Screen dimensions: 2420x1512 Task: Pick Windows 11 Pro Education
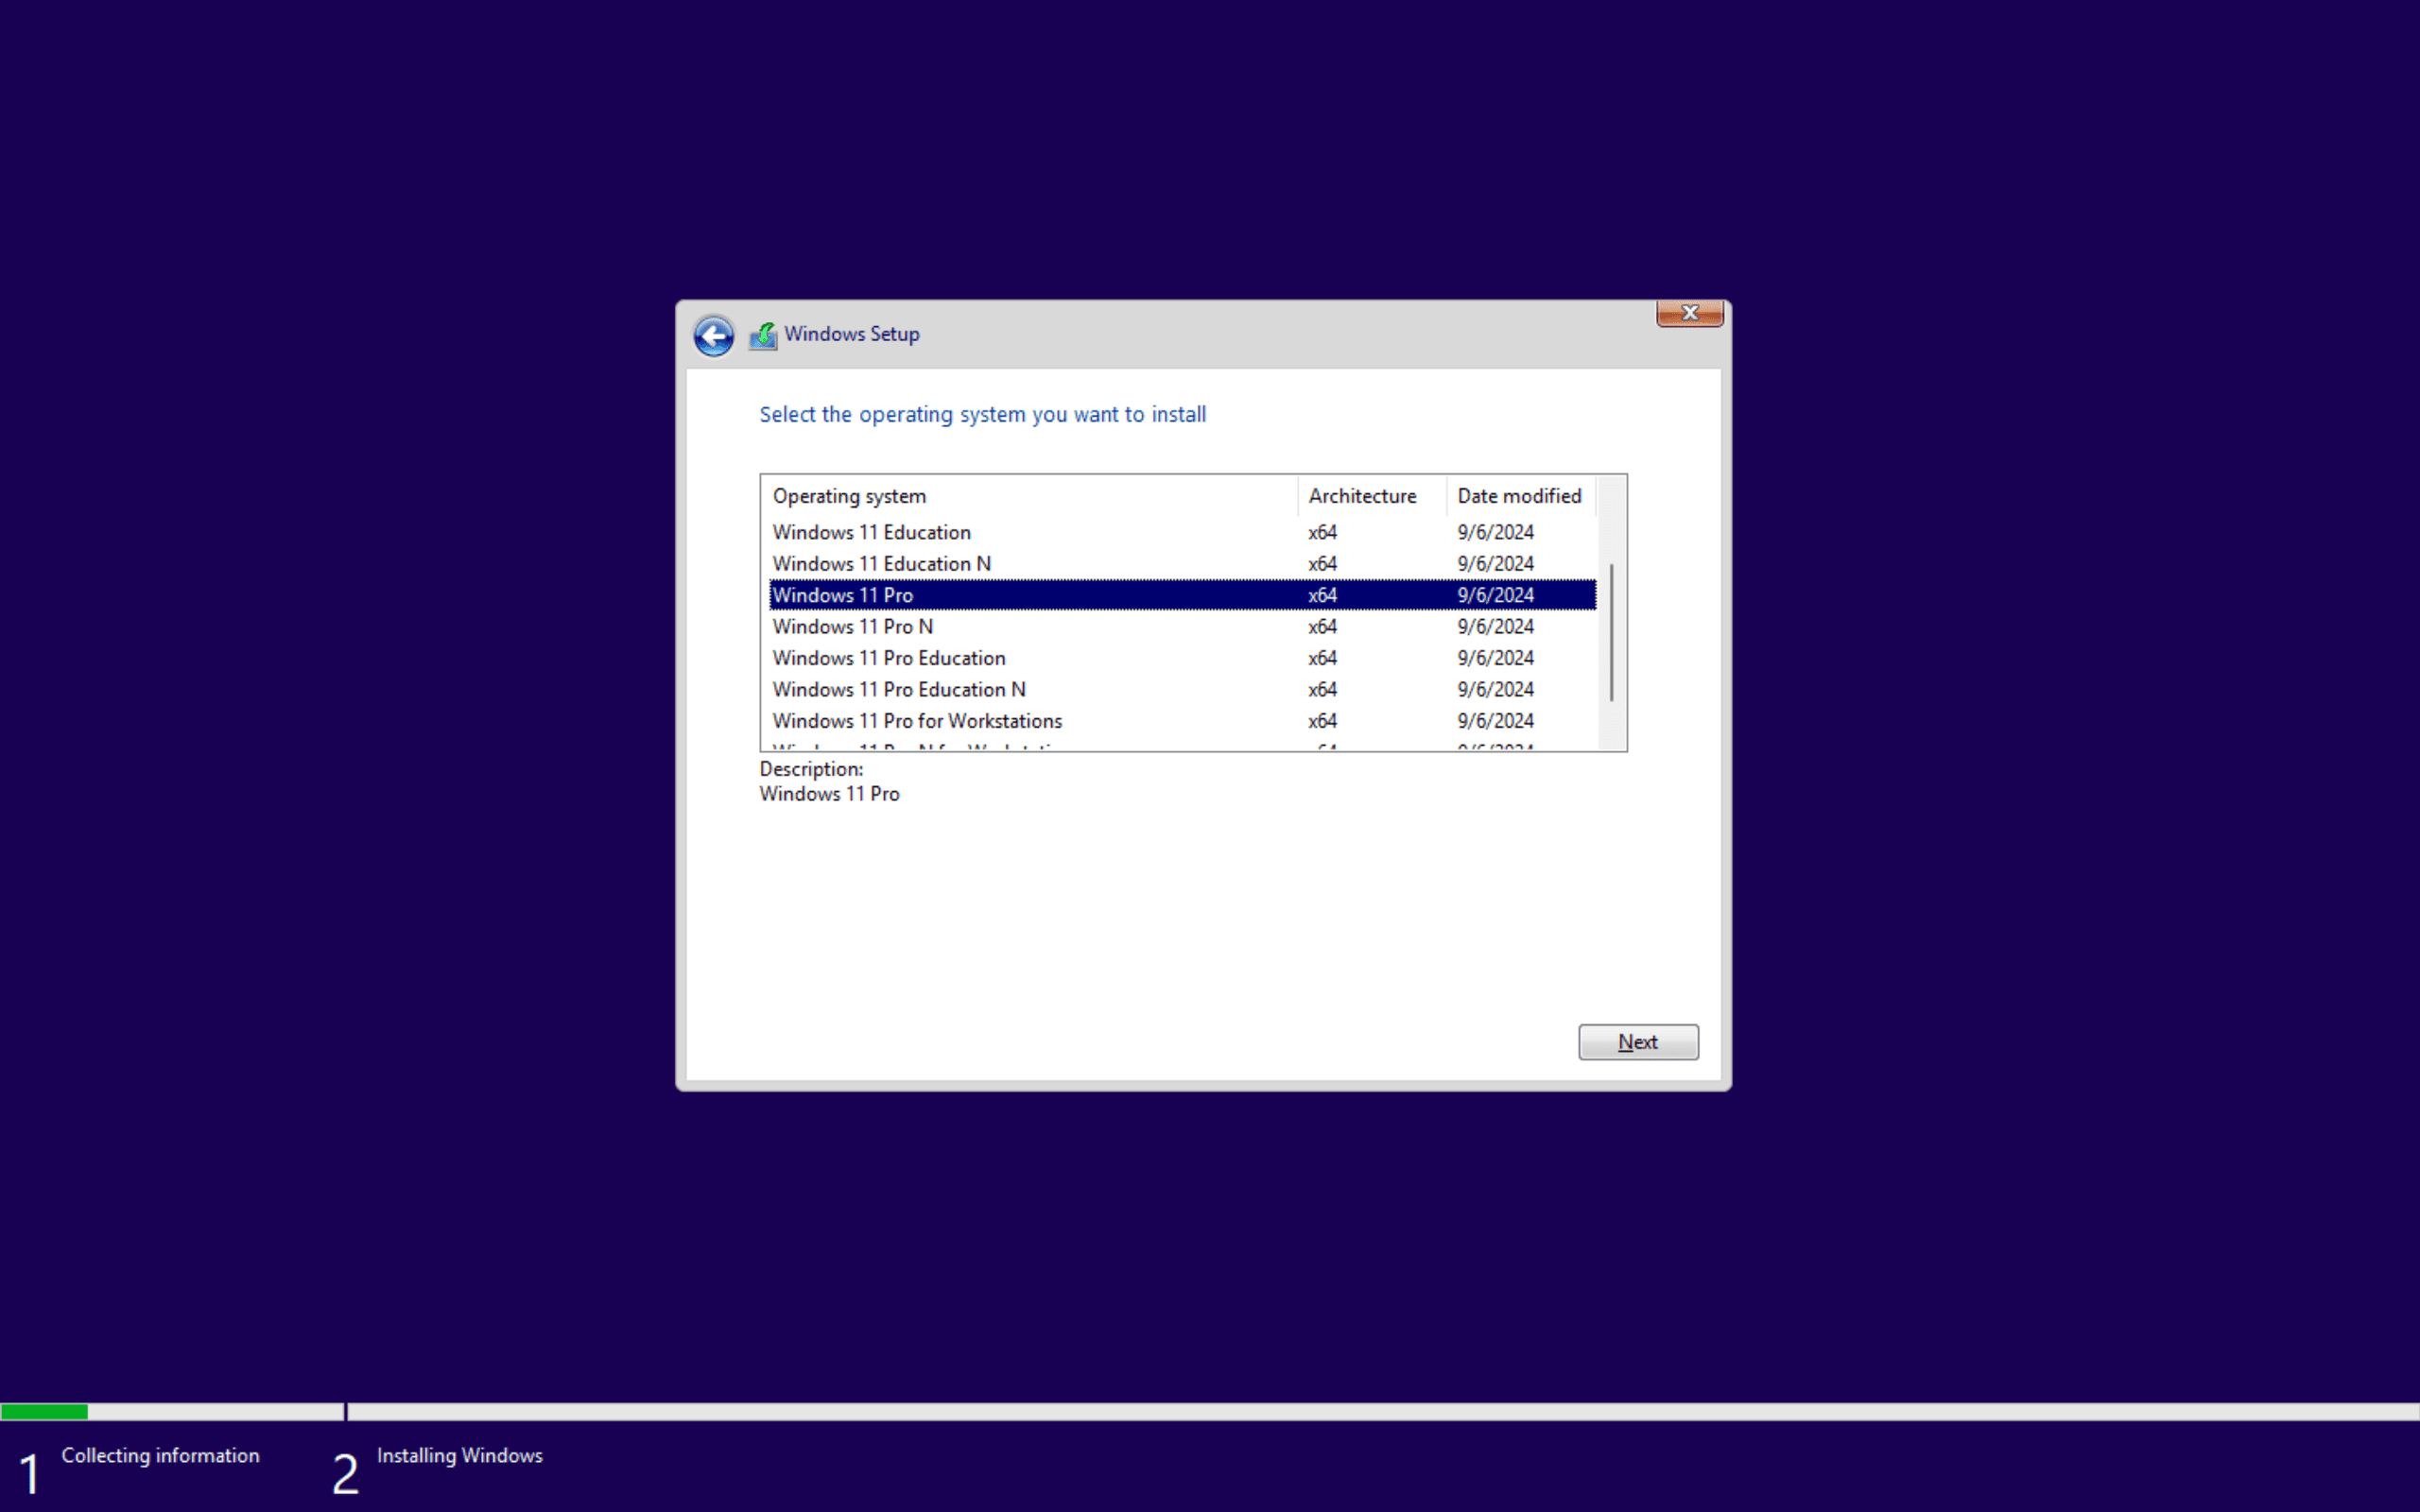pos(888,658)
